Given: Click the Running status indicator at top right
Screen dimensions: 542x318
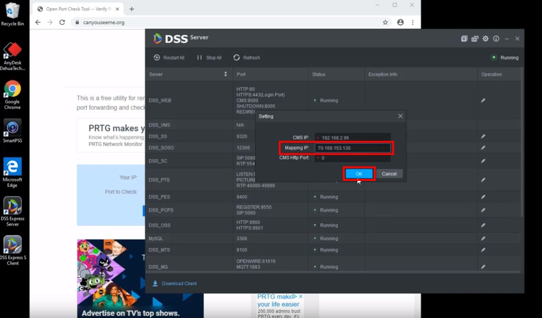Looking at the screenshot, I should 505,58.
